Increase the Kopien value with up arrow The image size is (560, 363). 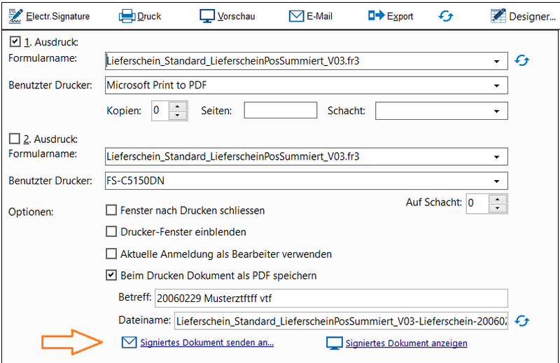pyautogui.click(x=178, y=107)
